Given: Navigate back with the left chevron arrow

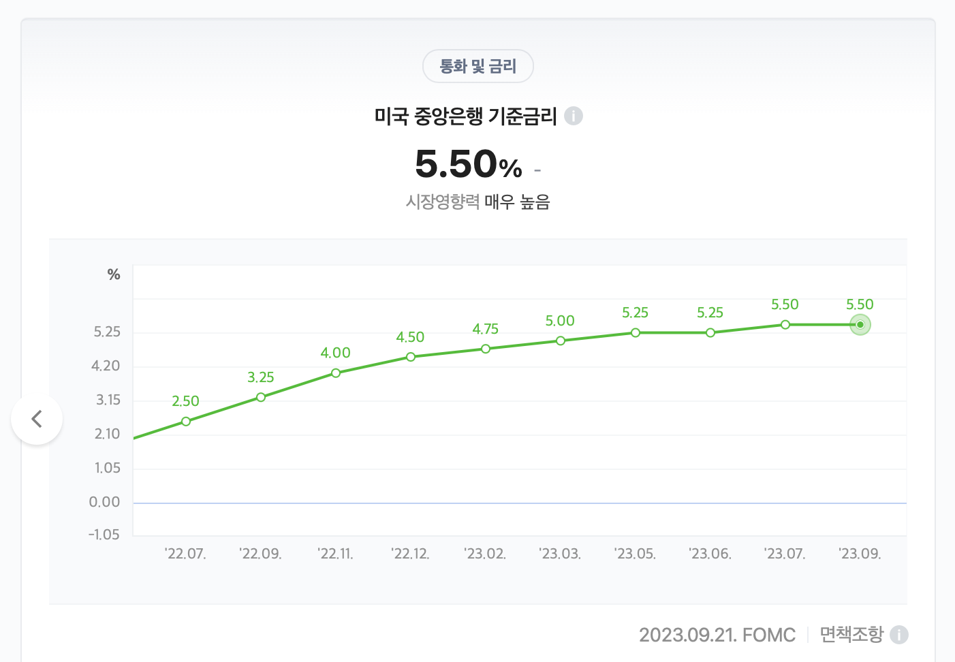Looking at the screenshot, I should click(37, 419).
